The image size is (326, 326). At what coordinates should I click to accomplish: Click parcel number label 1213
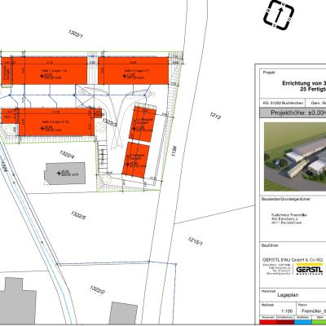pyautogui.click(x=215, y=116)
